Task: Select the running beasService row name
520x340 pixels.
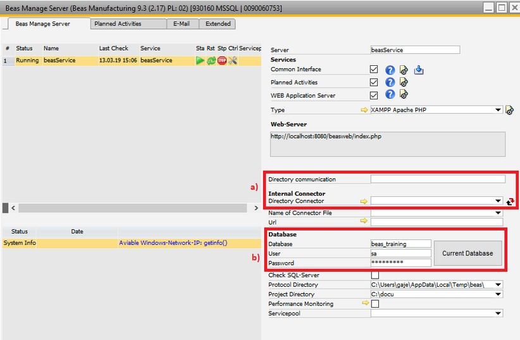Action: click(x=59, y=61)
